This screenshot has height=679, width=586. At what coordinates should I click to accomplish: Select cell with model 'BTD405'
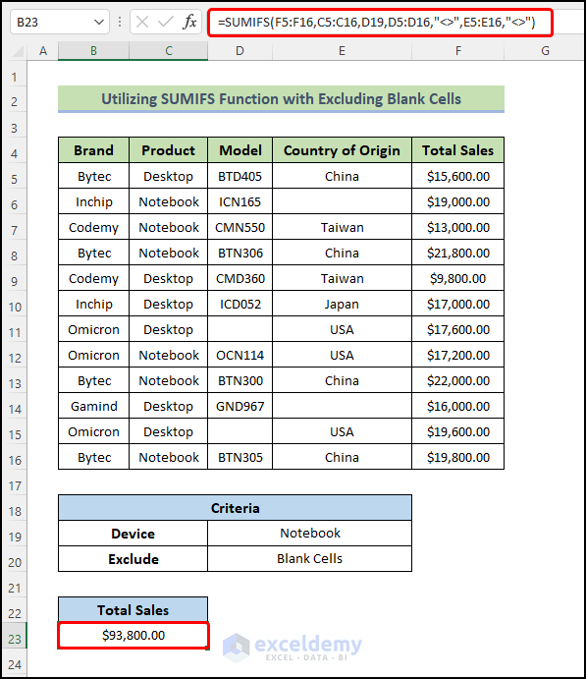(240, 176)
